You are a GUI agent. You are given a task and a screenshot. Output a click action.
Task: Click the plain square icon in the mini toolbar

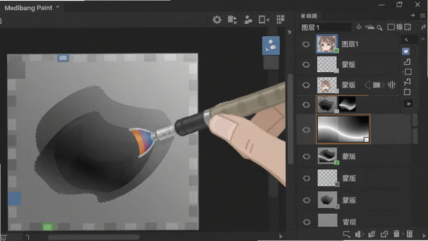point(408,72)
